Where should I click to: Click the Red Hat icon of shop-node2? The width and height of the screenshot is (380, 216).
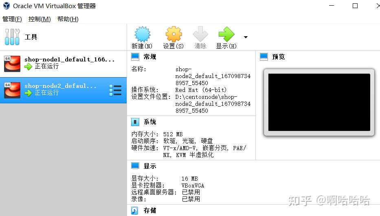(12, 90)
